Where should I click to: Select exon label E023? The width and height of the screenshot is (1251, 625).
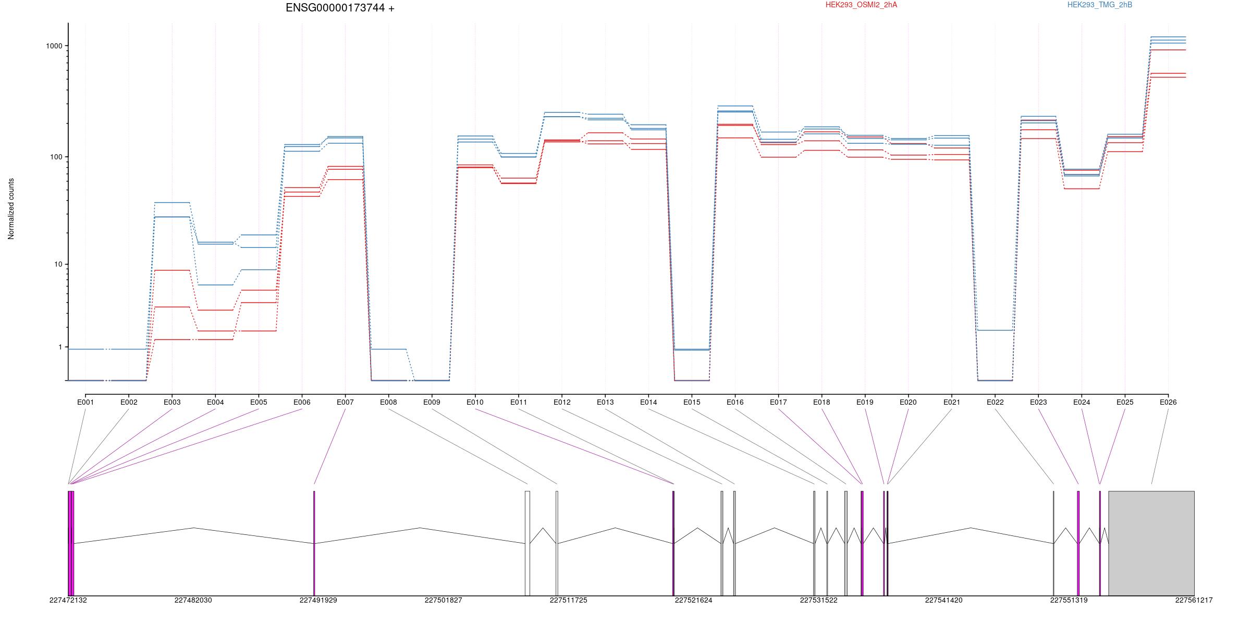click(x=1038, y=402)
